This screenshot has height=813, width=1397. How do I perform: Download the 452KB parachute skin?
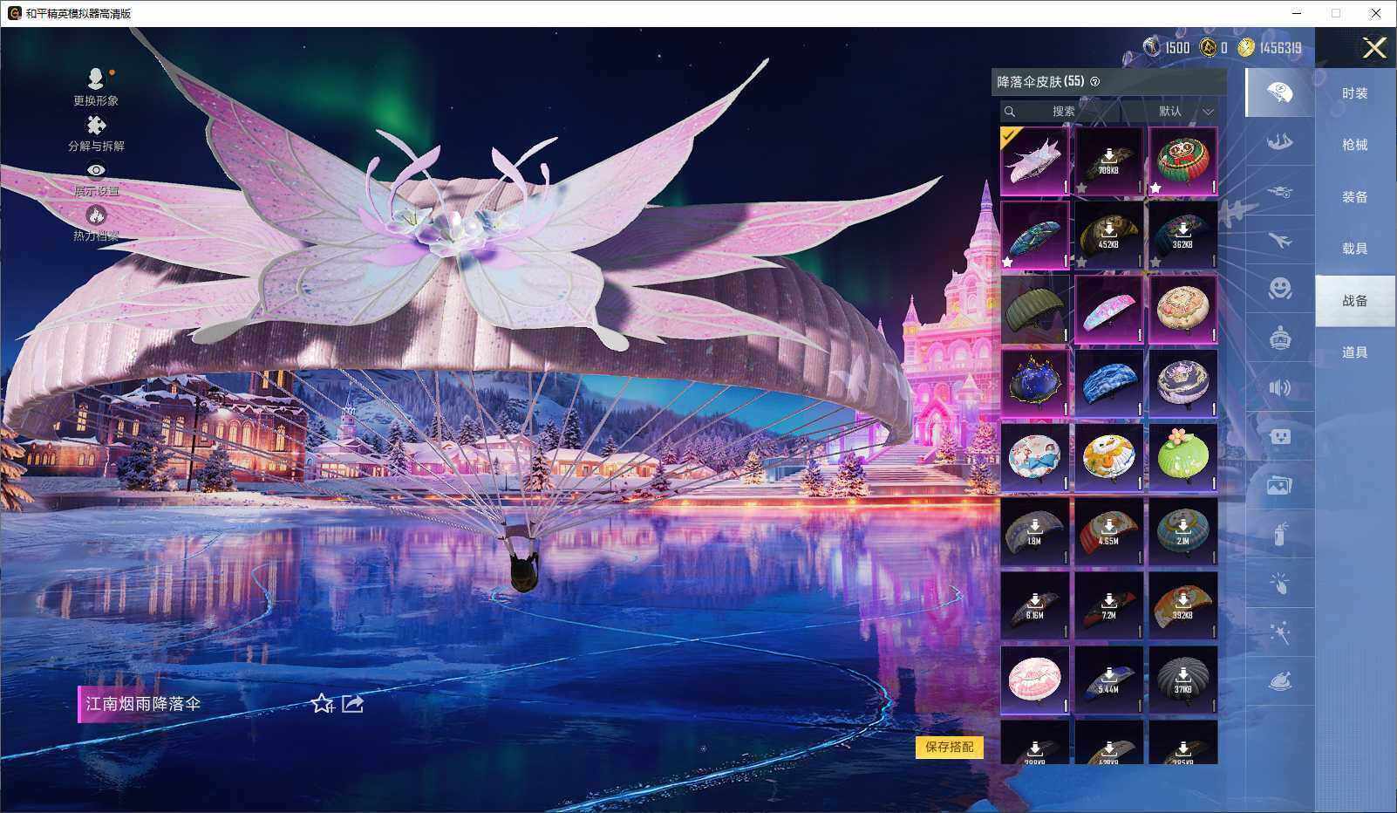pos(1109,236)
